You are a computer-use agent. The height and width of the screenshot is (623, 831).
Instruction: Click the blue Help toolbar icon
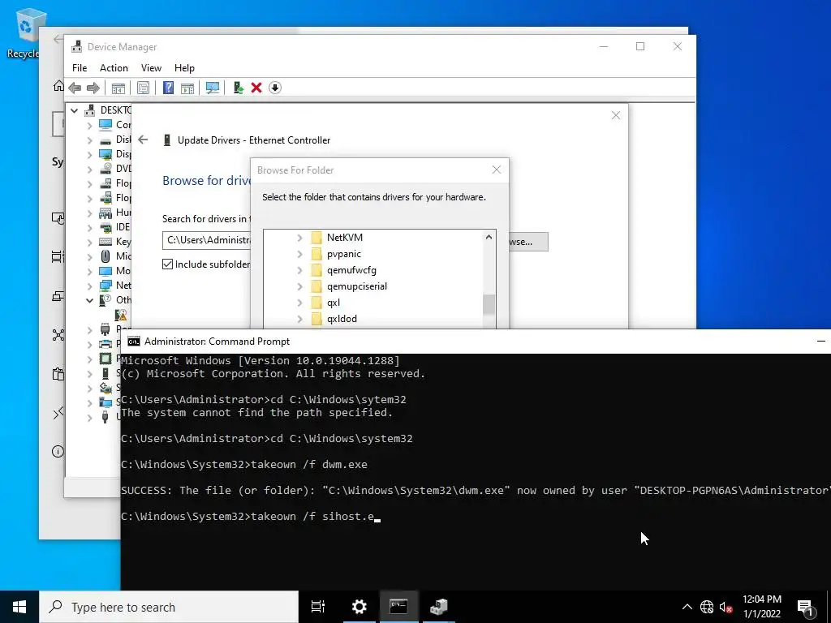coord(168,88)
